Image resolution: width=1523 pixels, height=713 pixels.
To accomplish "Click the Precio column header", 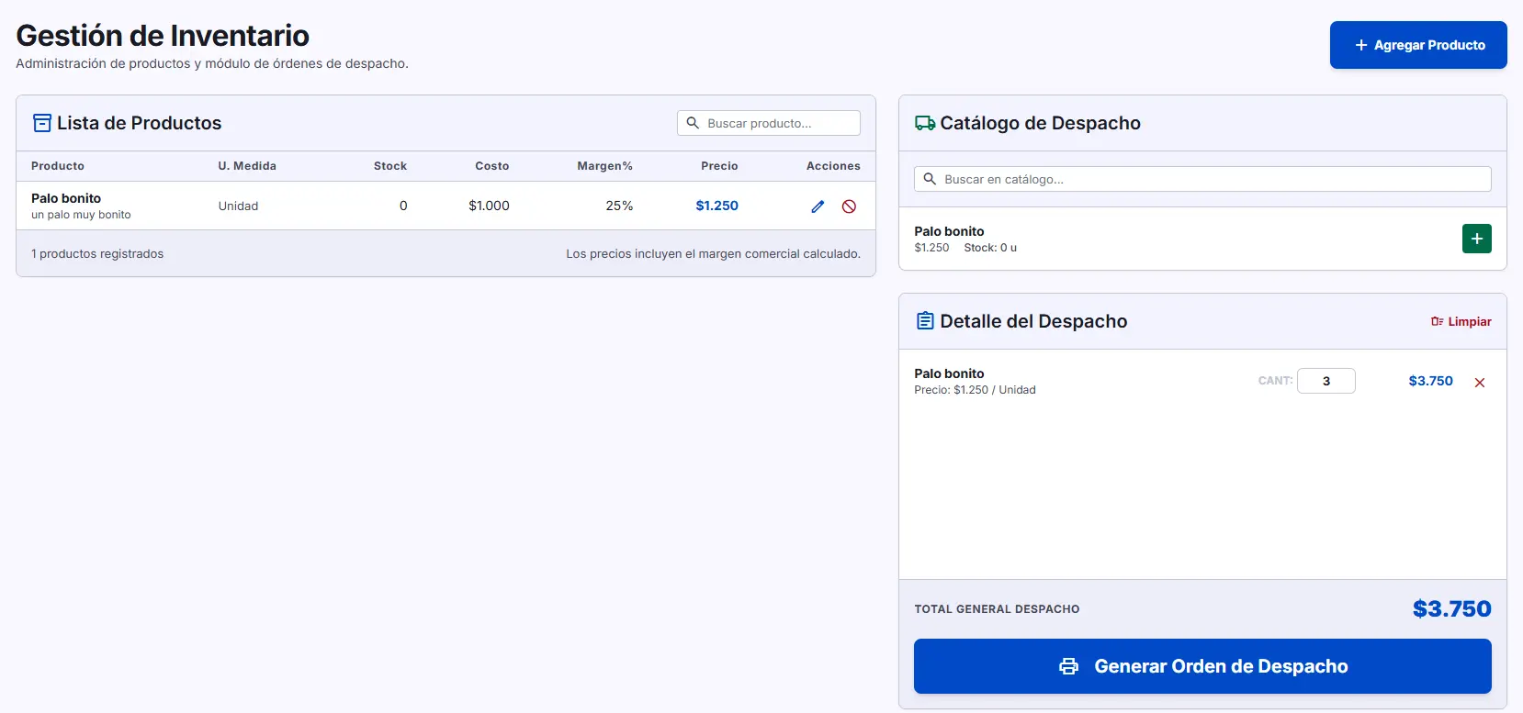I will pos(719,166).
